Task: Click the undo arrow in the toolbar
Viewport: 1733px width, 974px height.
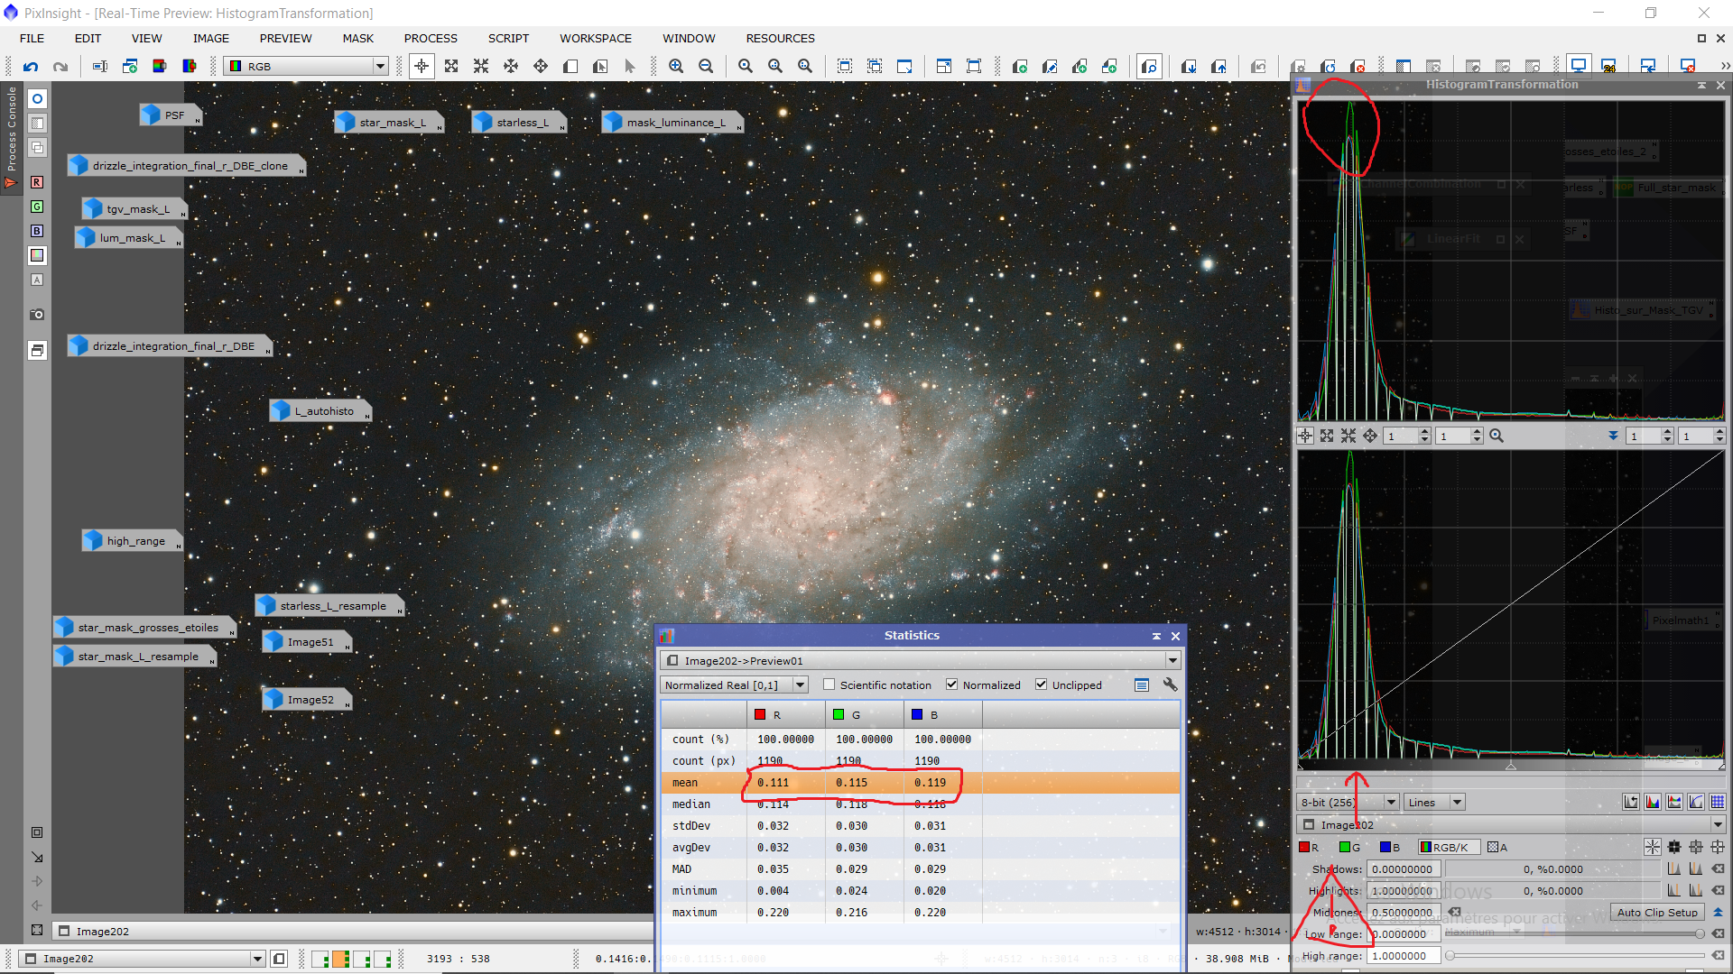Action: click(31, 66)
